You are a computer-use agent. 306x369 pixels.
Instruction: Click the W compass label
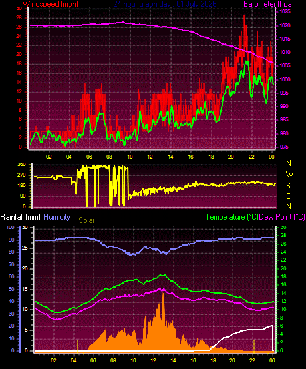tap(289, 175)
